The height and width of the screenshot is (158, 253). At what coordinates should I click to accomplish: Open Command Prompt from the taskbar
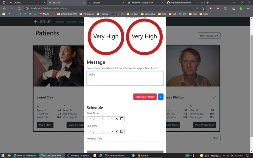coord(115,155)
